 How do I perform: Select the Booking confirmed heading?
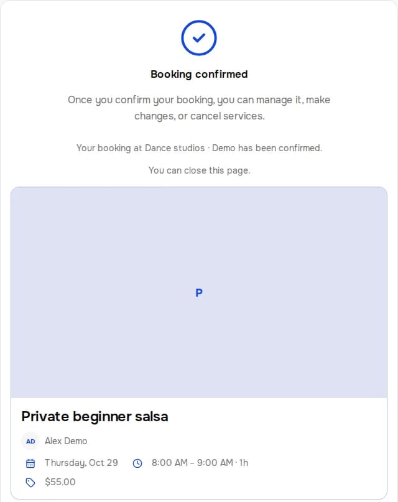pos(199,74)
